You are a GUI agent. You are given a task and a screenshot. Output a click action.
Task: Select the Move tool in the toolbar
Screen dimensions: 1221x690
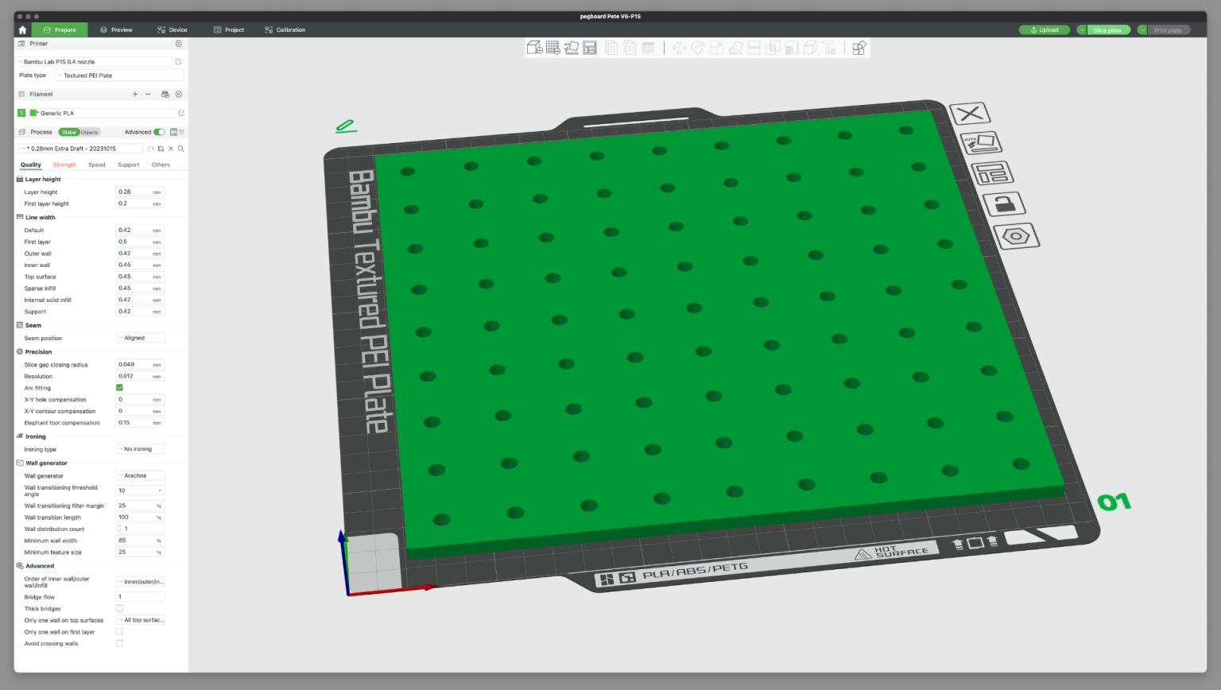click(678, 48)
